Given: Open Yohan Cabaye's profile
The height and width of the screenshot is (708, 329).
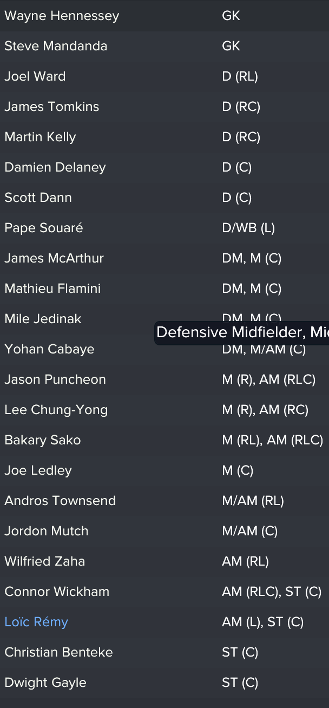Looking at the screenshot, I should pyautogui.click(x=49, y=349).
